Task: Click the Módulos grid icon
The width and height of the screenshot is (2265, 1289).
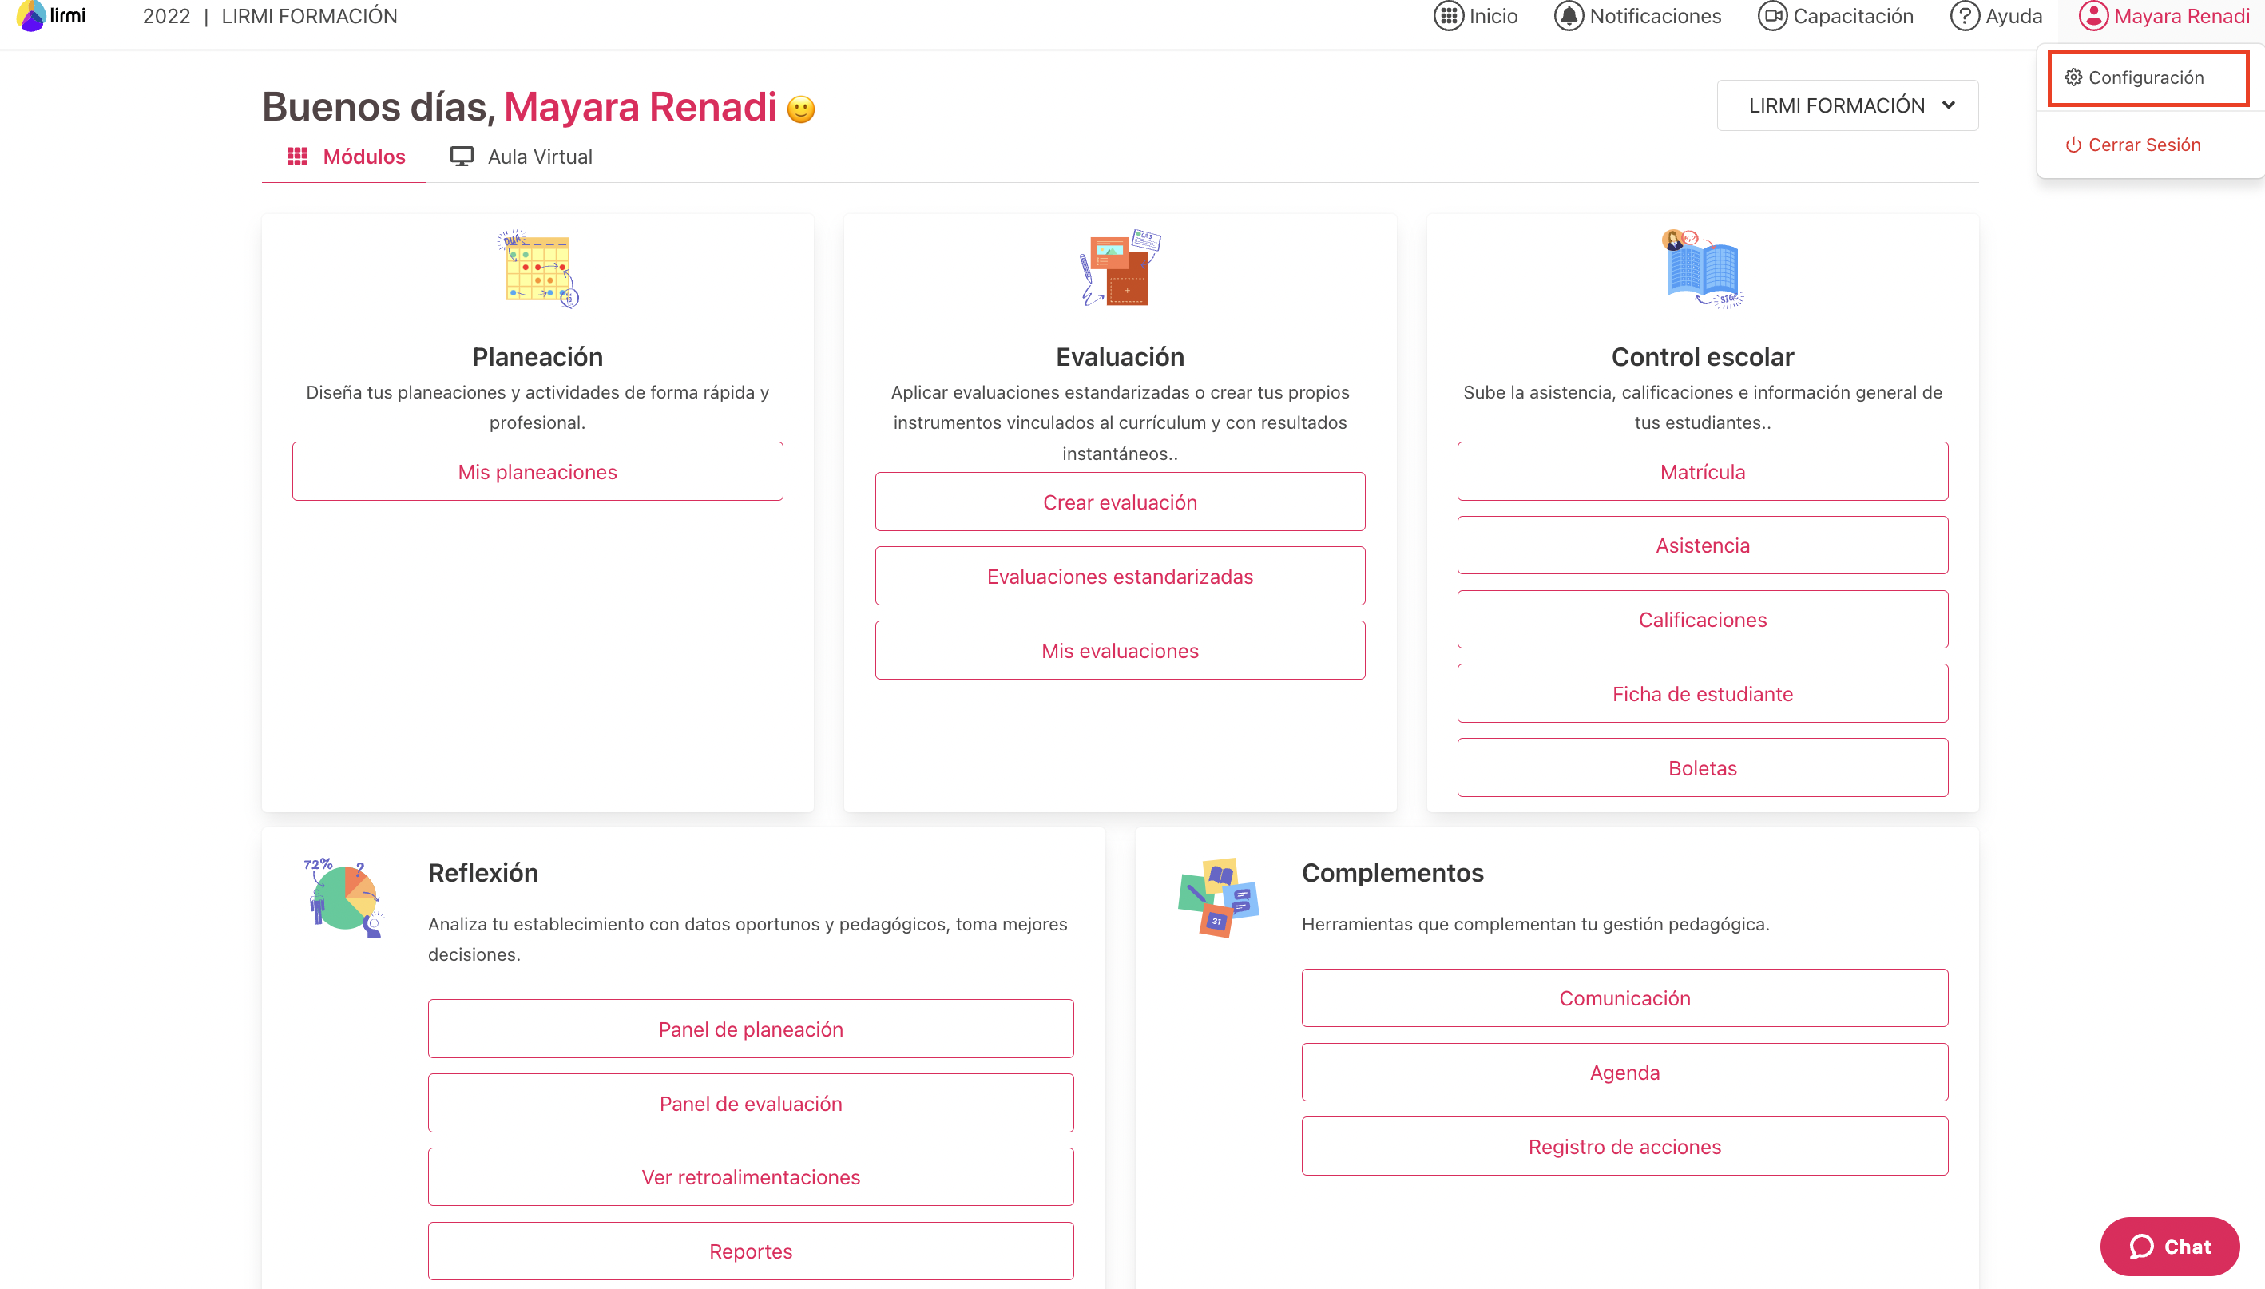Action: click(x=297, y=157)
